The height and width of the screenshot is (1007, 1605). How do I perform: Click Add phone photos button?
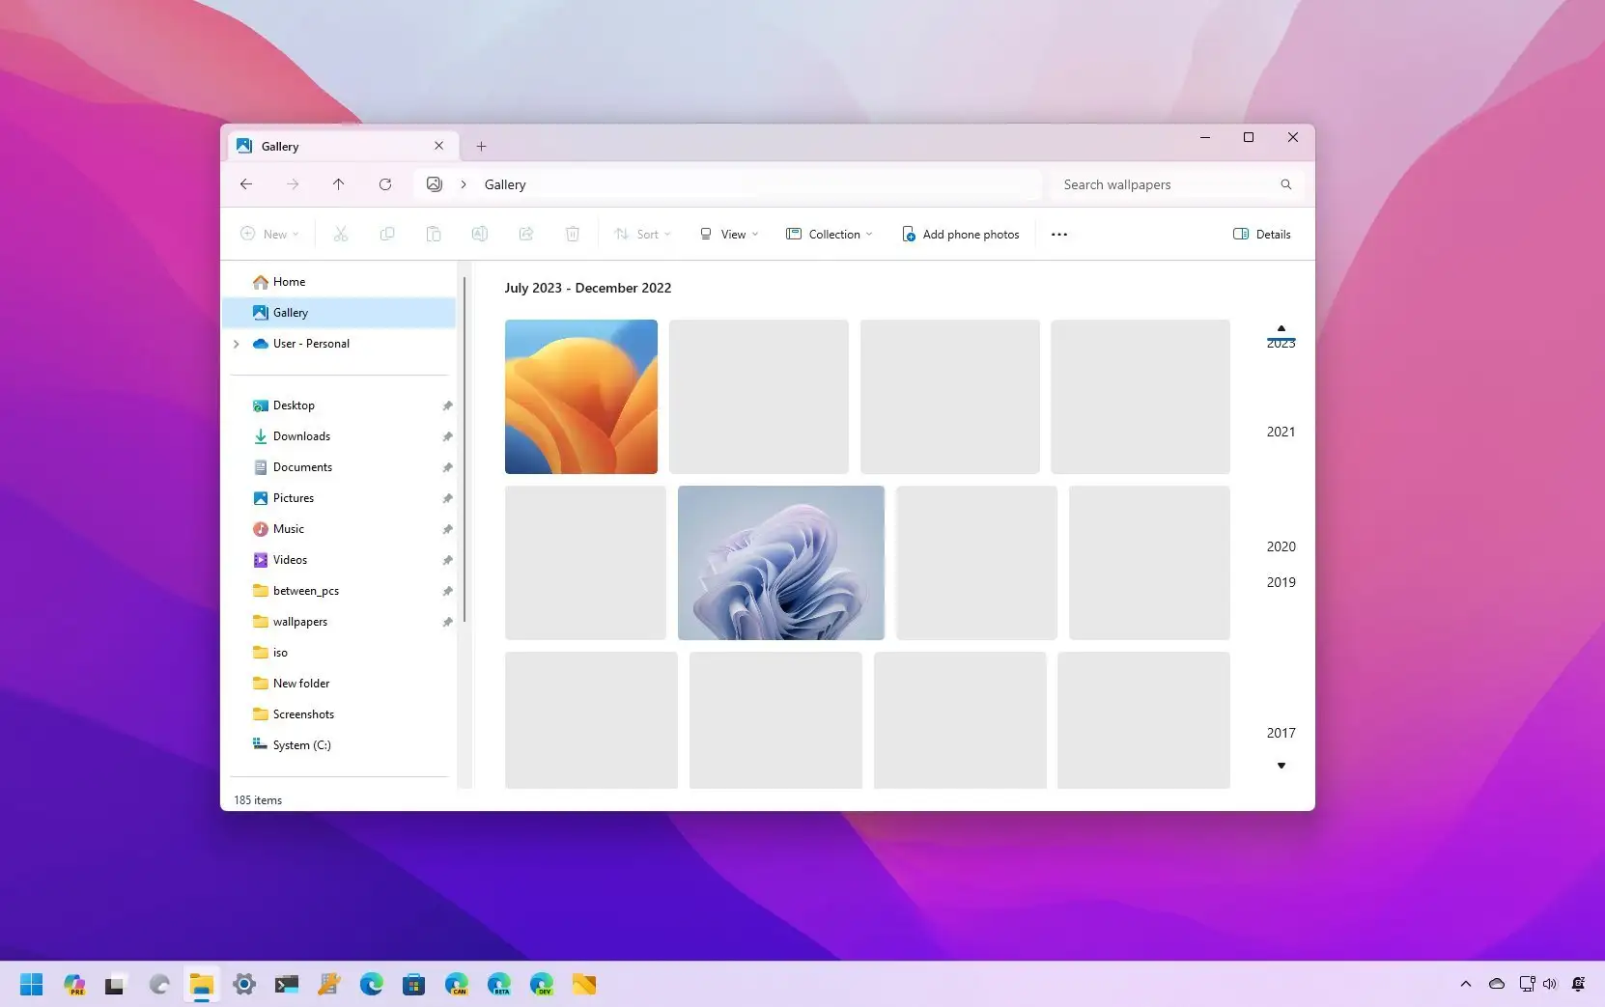point(961,234)
